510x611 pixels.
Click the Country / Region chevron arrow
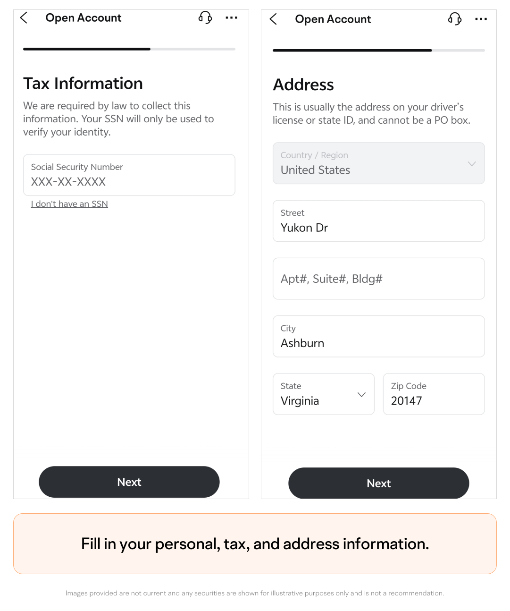[x=472, y=164]
